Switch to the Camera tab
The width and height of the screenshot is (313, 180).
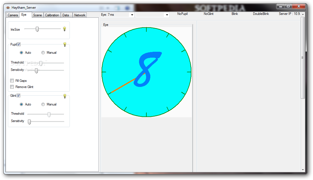[x=13, y=15]
